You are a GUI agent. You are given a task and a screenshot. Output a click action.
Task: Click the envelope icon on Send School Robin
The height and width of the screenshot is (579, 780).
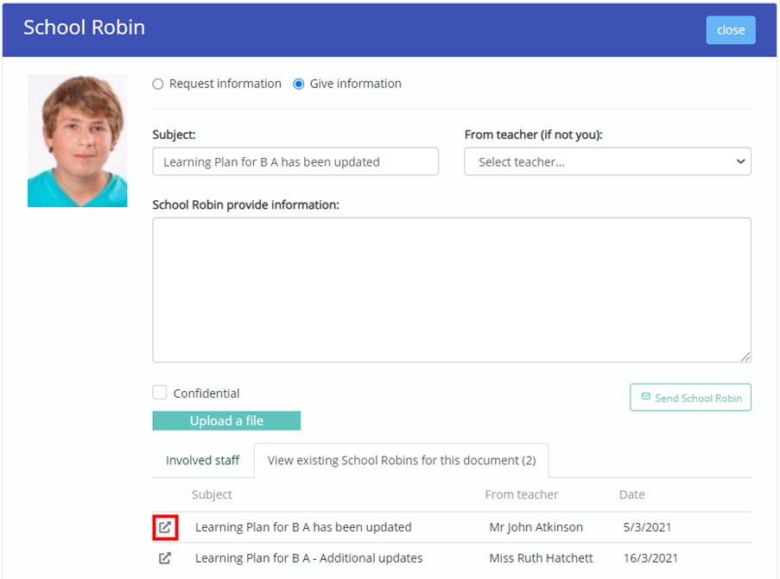(646, 397)
